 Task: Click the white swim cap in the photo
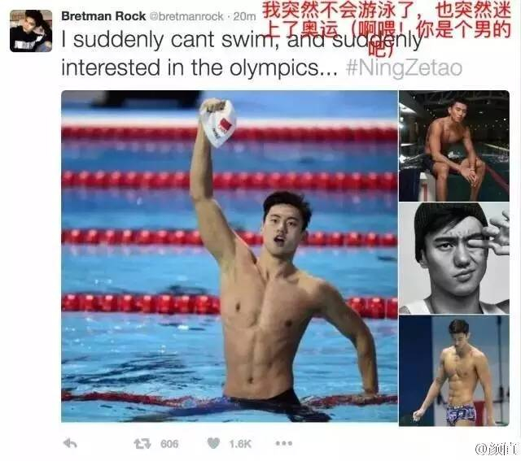pos(217,123)
